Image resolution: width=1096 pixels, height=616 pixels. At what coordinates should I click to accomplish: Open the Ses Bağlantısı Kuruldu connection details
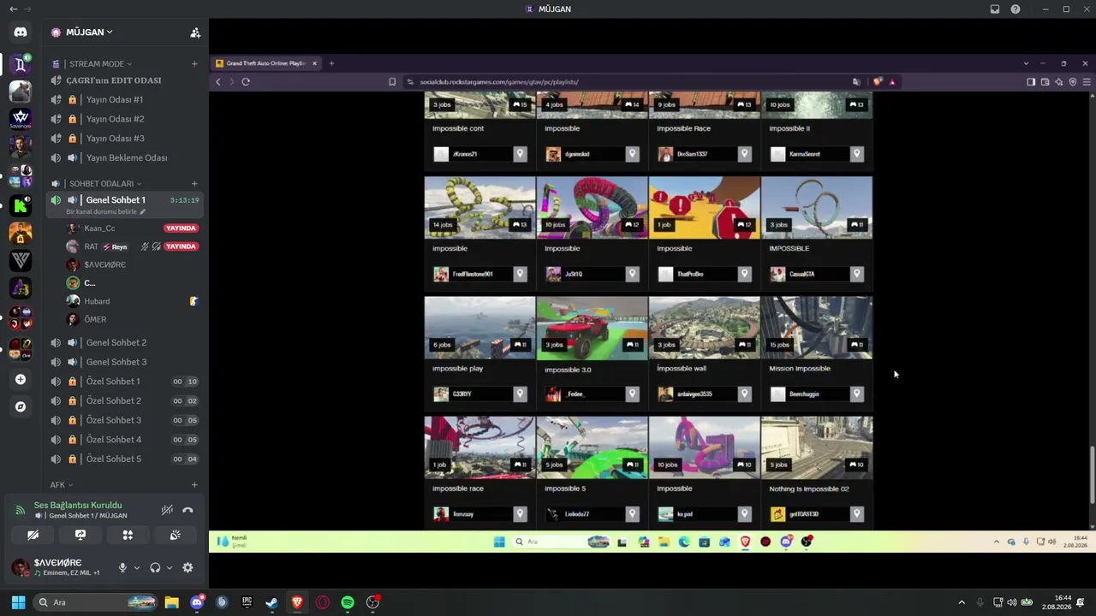point(78,506)
